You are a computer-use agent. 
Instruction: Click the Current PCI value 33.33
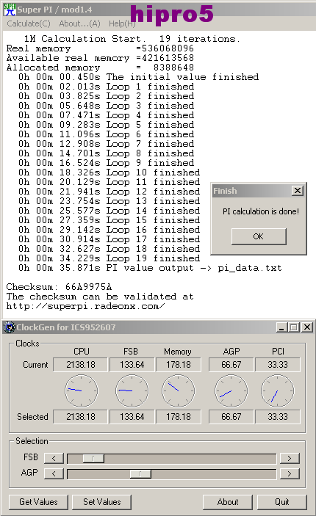pyautogui.click(x=278, y=365)
